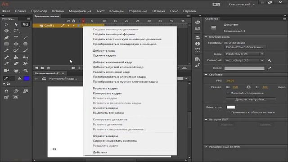Screen dimensions: 288x162
Task: Toggle Масштаб. содержимое checkbox
Action: pos(228,93)
